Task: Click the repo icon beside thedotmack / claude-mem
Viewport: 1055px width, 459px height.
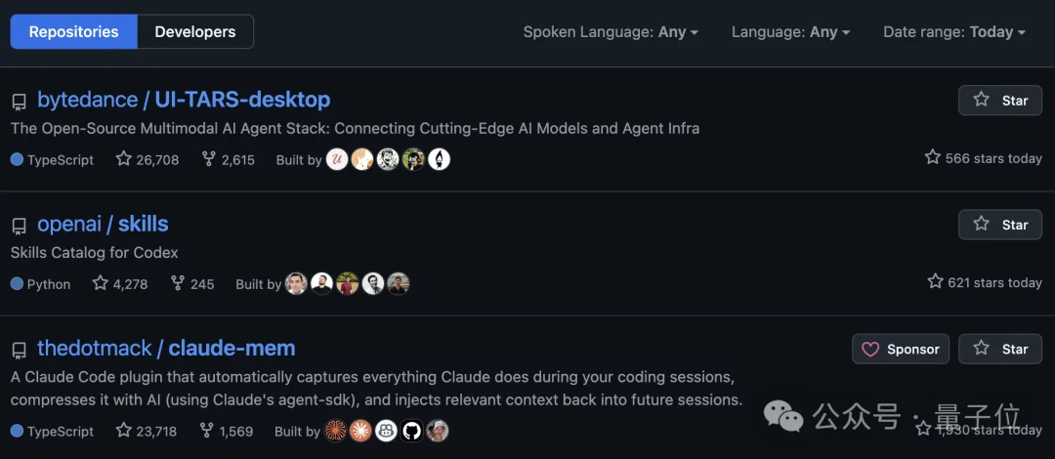Action: (x=19, y=350)
